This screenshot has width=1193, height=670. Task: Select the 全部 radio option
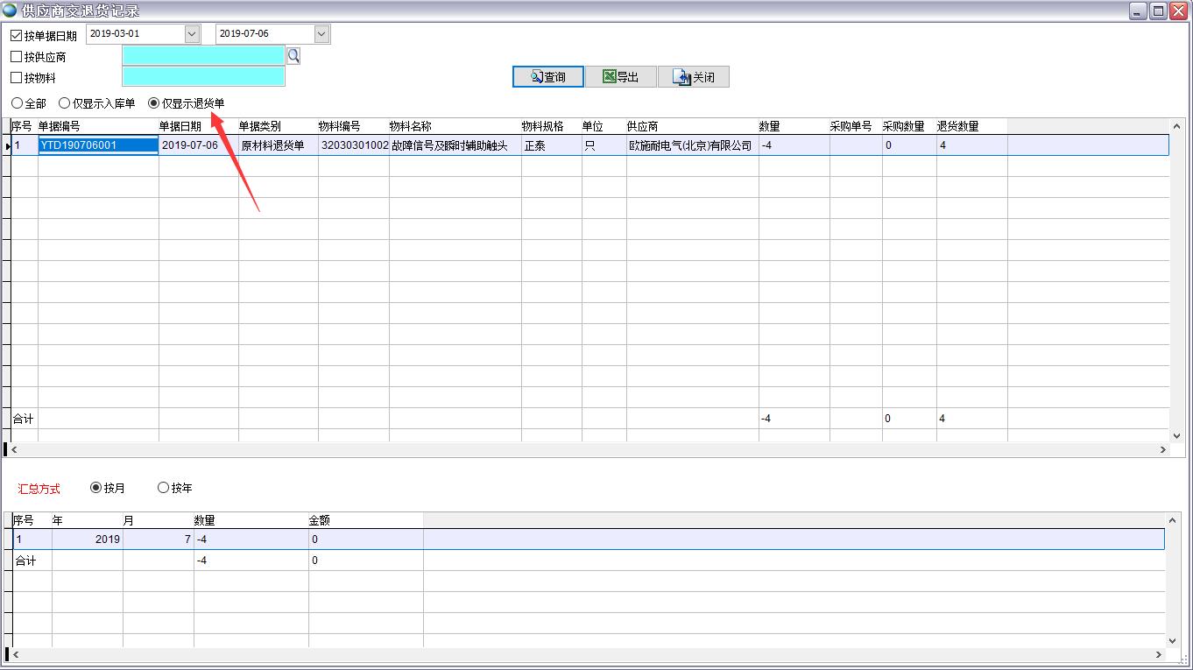tap(18, 103)
